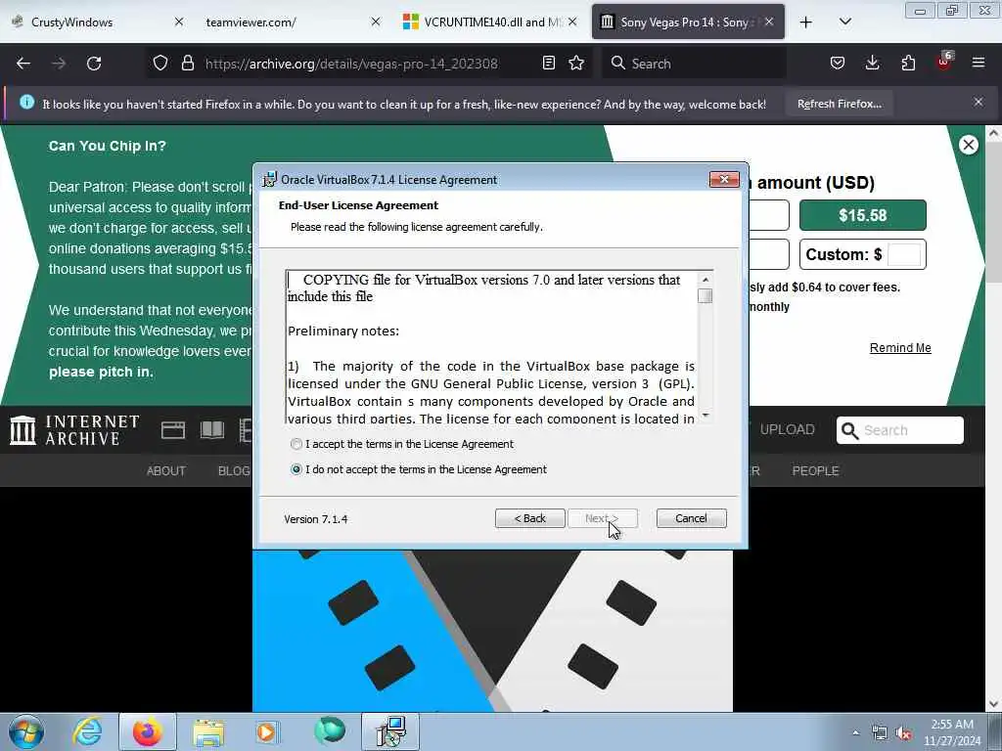This screenshot has height=751, width=1002.
Task: Open the Web archive icon in nav
Action: pyautogui.click(x=173, y=430)
